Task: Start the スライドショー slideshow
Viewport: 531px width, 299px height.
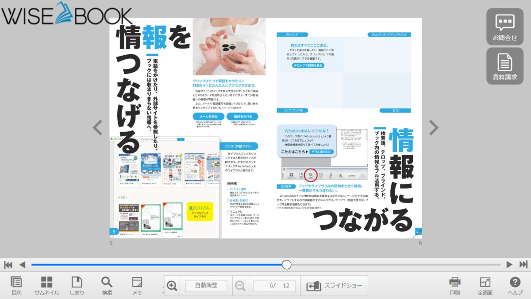Action: tap(335, 286)
